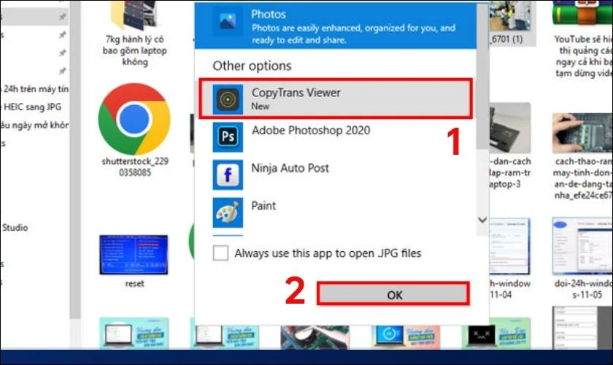613x365 pixels.
Task: Open the 'Studio' sidebar entry
Action: pyautogui.click(x=15, y=227)
